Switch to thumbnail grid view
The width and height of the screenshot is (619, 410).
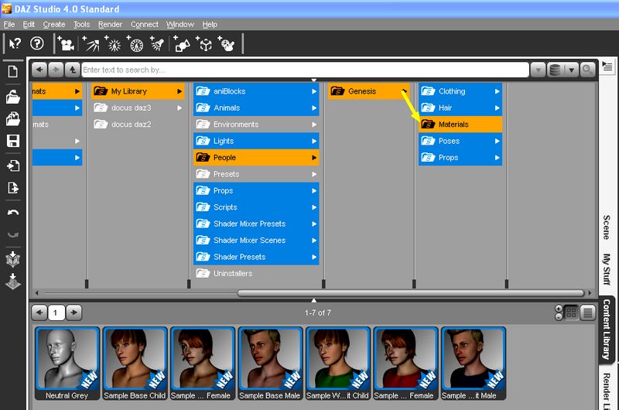point(571,313)
